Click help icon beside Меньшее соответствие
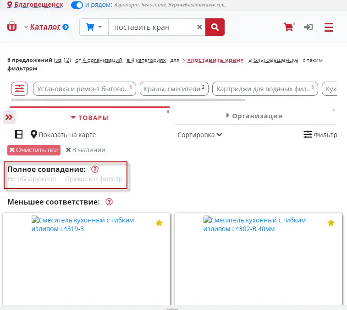347x310 pixels. click(x=109, y=202)
